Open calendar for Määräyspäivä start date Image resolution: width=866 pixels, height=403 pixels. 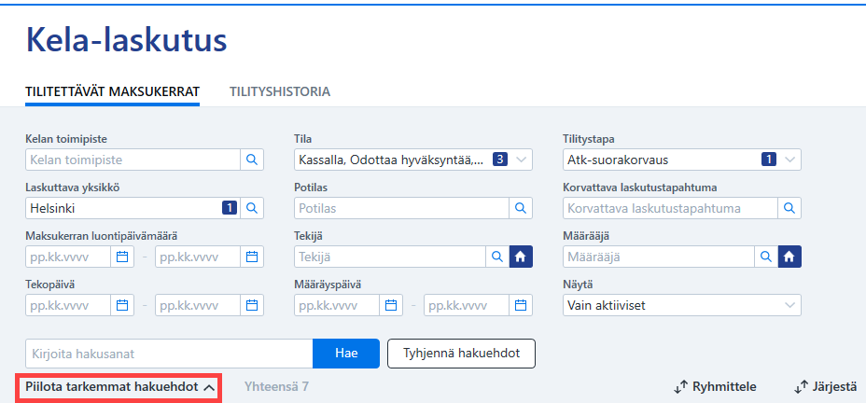pyautogui.click(x=391, y=305)
